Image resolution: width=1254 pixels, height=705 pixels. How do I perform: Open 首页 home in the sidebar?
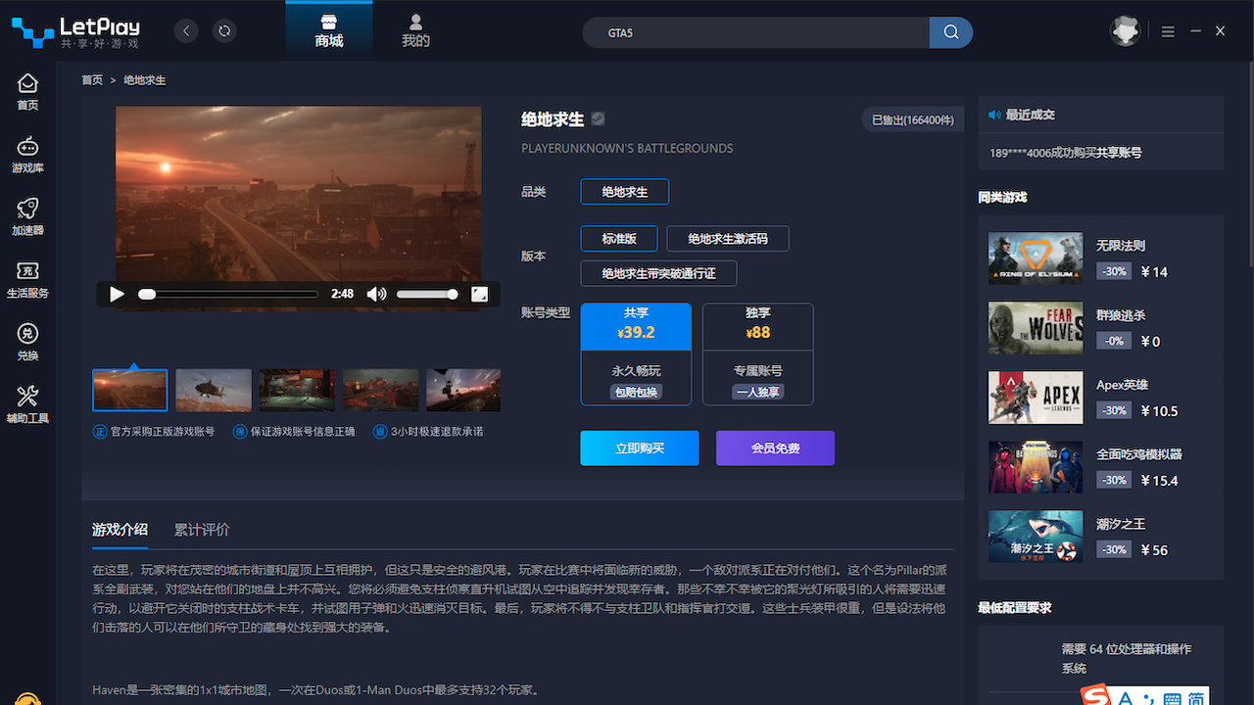click(x=27, y=92)
